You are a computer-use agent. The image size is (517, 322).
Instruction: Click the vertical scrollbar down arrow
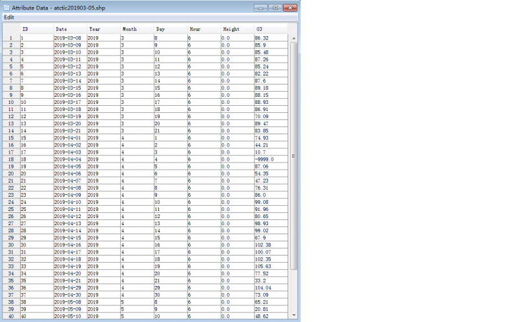click(x=294, y=316)
